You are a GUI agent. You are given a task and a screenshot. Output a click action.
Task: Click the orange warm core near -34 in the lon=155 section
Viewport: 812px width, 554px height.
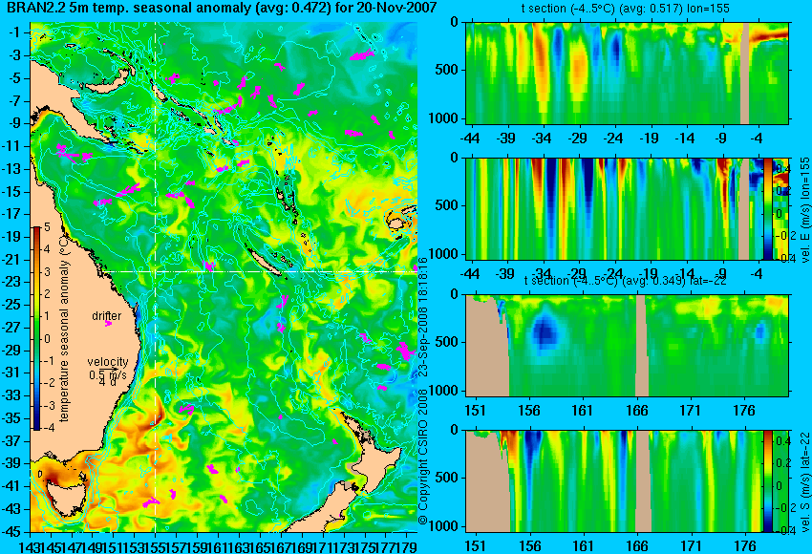tap(540, 65)
